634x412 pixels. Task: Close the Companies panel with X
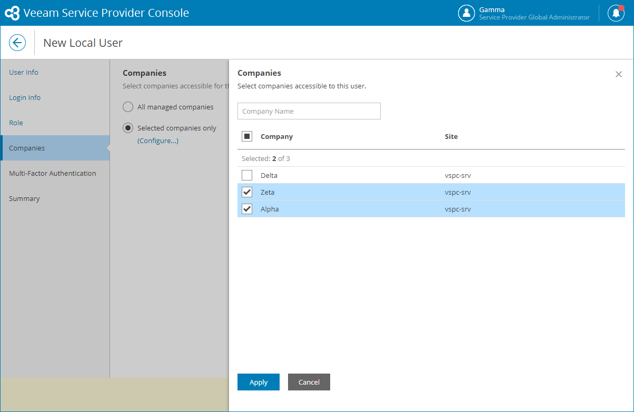[619, 74]
